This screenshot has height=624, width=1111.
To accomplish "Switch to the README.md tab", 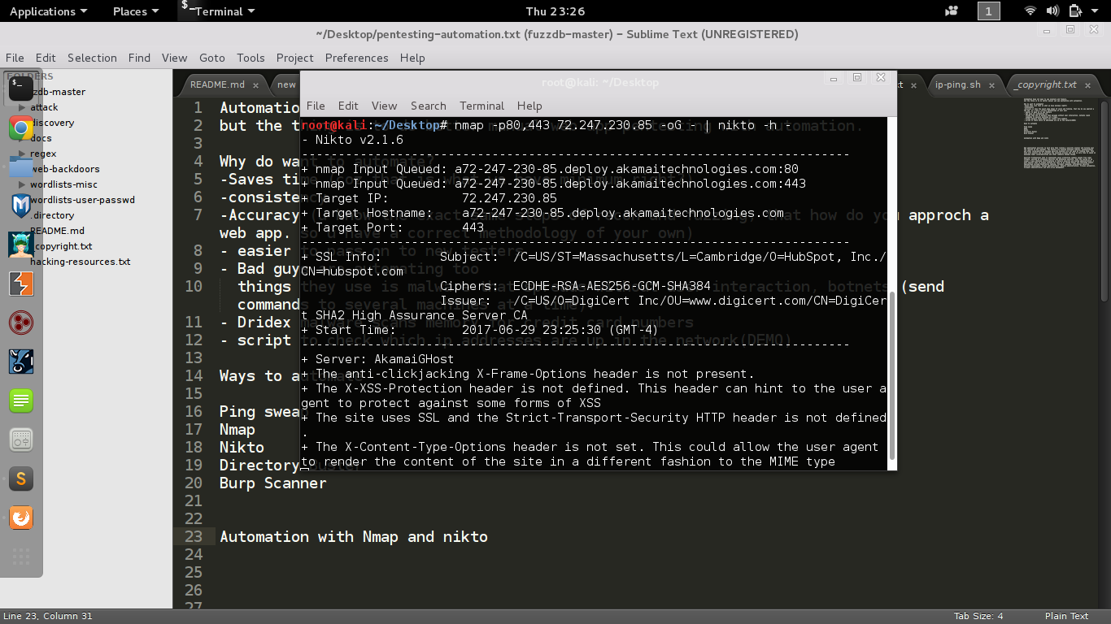I will pyautogui.click(x=218, y=84).
